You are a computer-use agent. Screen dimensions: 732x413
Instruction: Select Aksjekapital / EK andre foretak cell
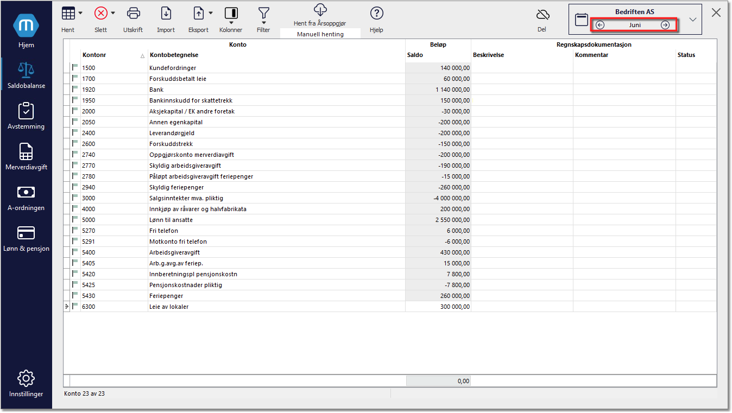pos(276,111)
